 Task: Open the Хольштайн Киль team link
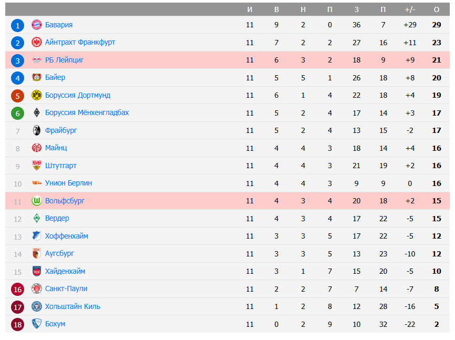(72, 306)
